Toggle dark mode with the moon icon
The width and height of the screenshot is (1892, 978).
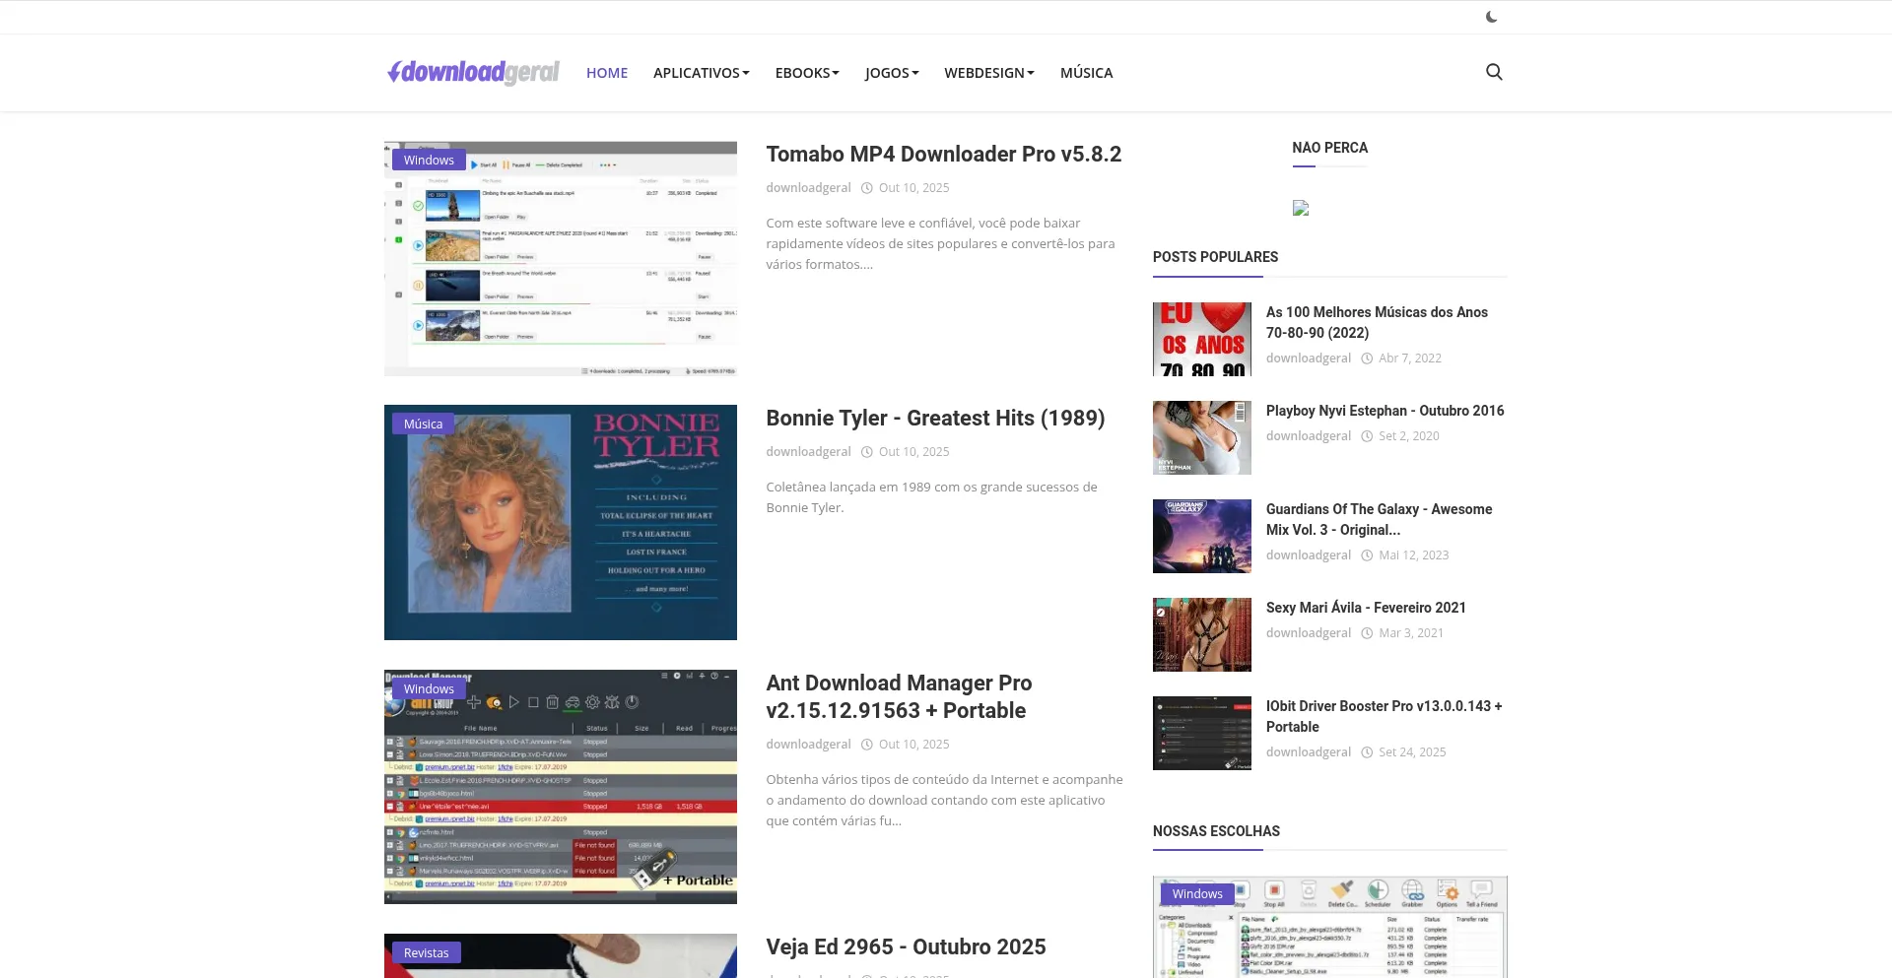click(x=1491, y=17)
